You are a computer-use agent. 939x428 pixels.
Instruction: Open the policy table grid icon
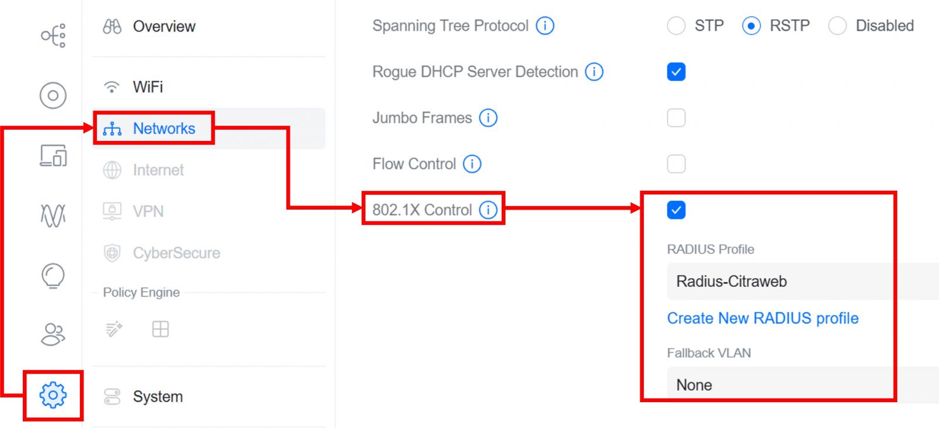tap(160, 329)
